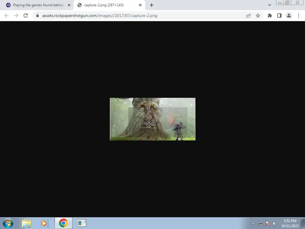Restore down the Chrome window
The image size is (305, 229).
(x=287, y=2)
